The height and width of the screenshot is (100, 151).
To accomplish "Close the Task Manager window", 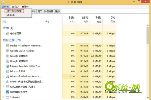I will (x=146, y=2).
